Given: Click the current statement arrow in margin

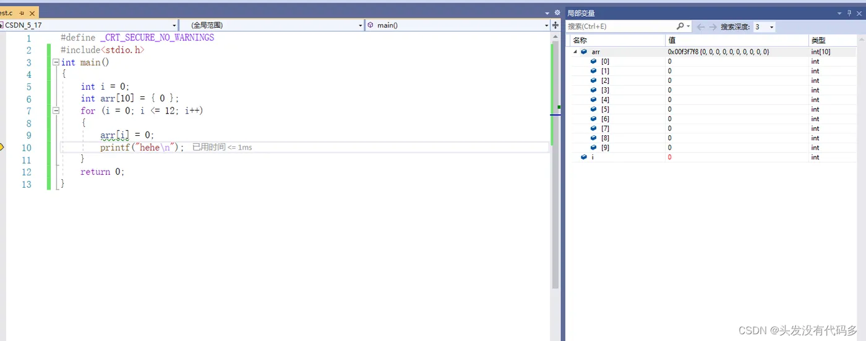Looking at the screenshot, I should click(2, 147).
